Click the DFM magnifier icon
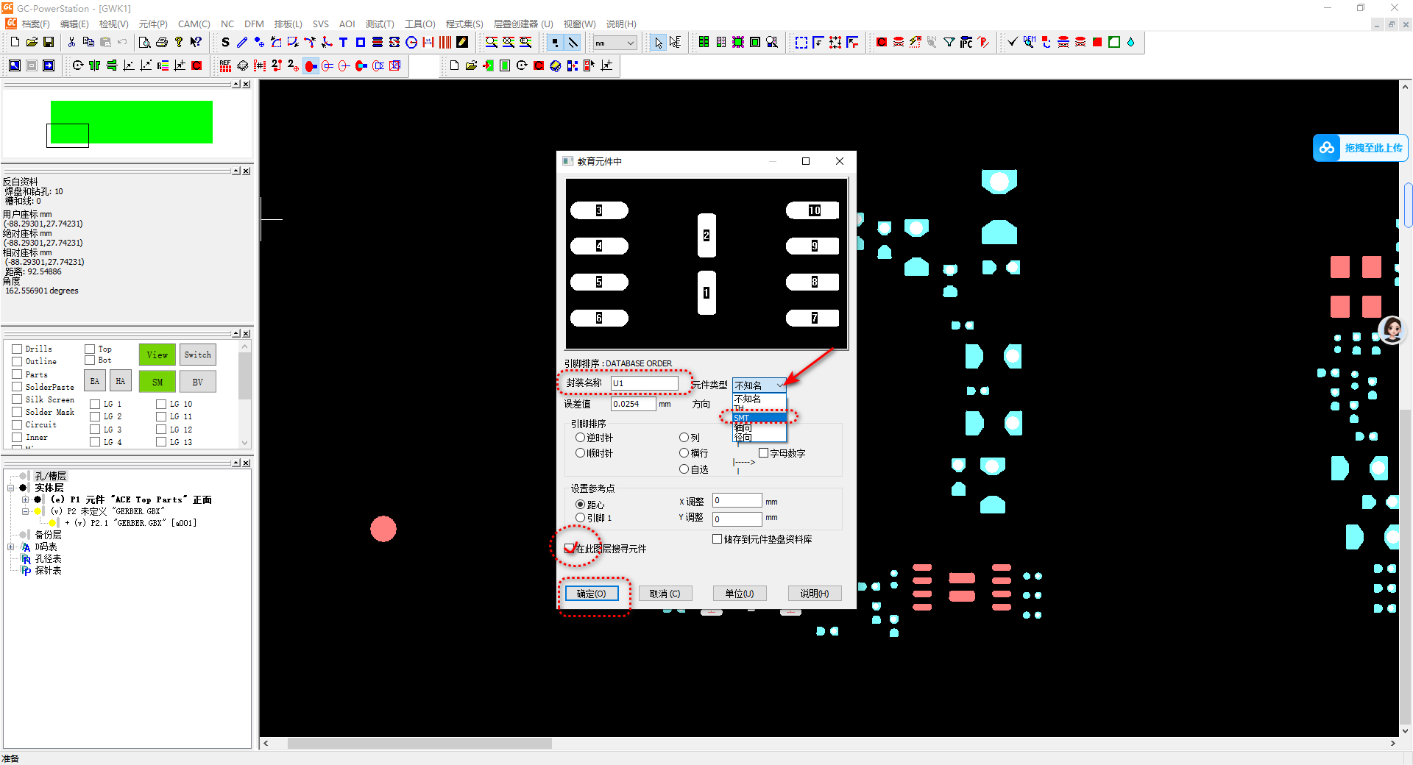This screenshot has height=765, width=1413. coord(1029,43)
